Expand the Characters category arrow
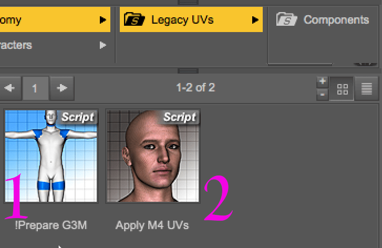This screenshot has height=248, width=382. point(103,45)
